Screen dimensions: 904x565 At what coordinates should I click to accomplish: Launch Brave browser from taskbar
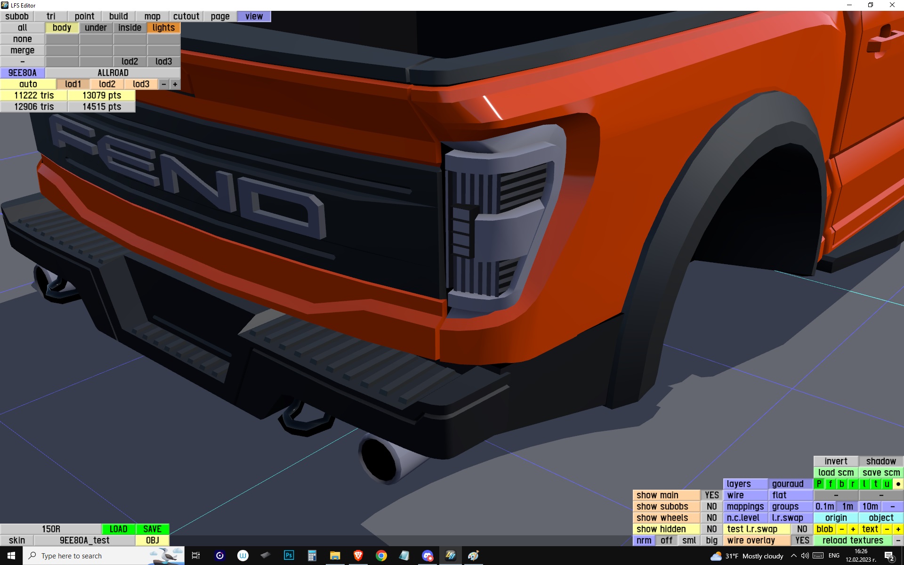click(358, 556)
